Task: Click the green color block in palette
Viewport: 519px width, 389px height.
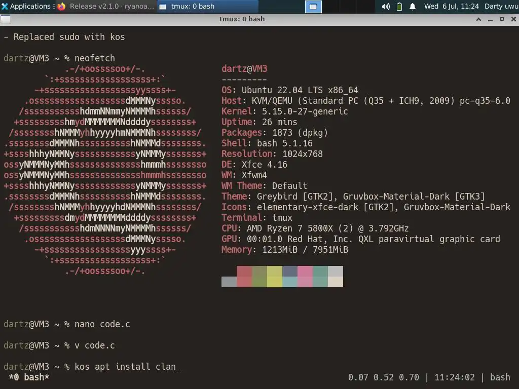Action: (x=259, y=277)
